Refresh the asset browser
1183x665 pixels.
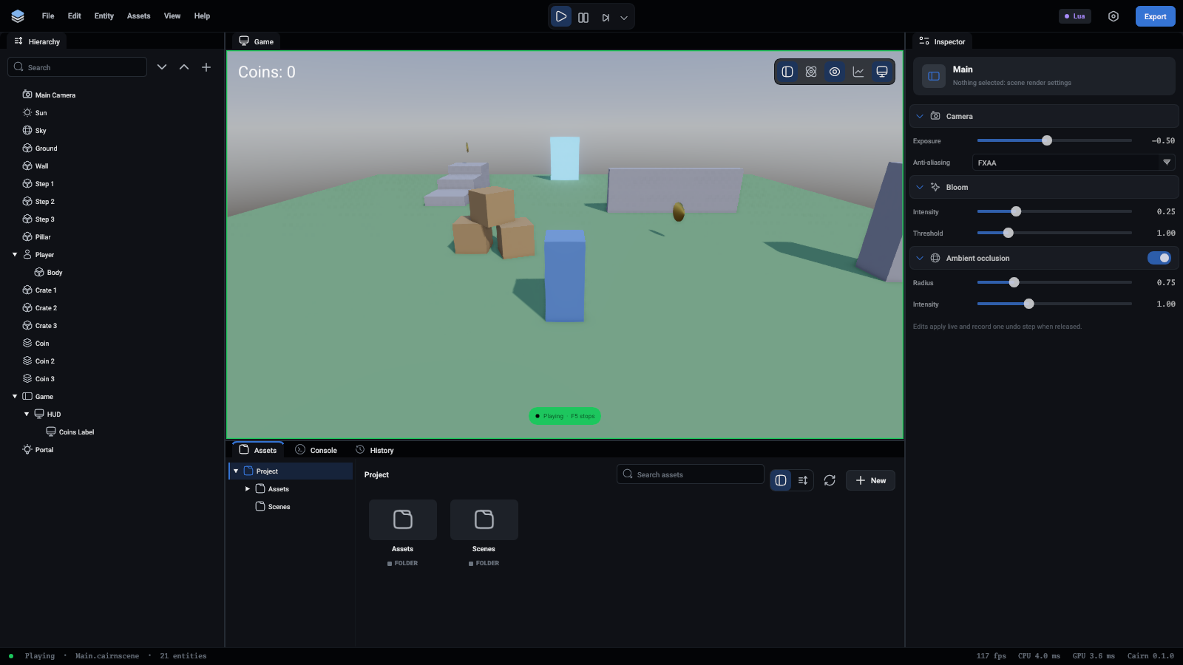coord(830,480)
